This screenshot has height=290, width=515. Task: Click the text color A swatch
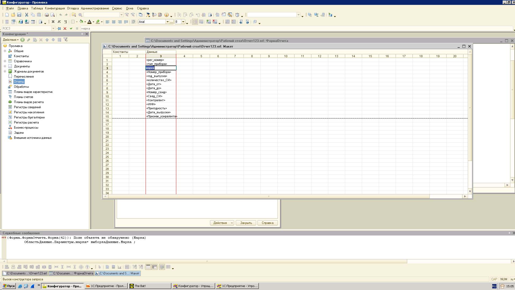90,22
